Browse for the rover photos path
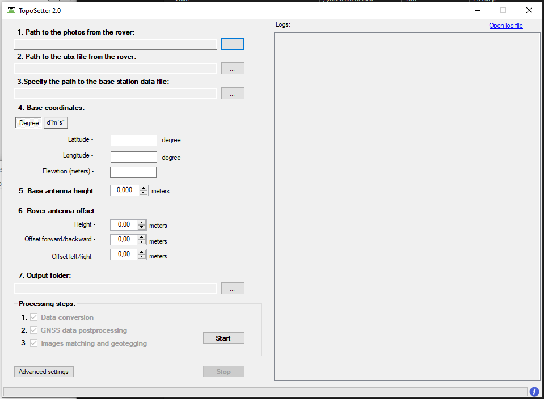The width and height of the screenshot is (544, 399). pyautogui.click(x=233, y=44)
